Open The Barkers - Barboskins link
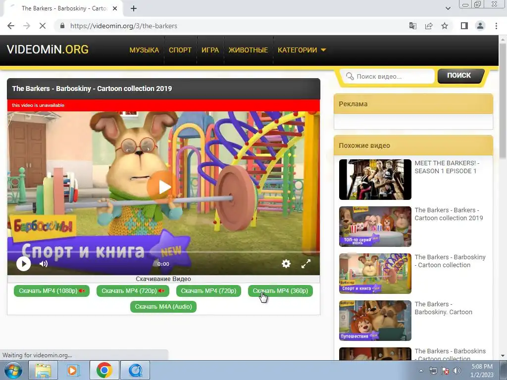Viewport: 507px width, 380px height. click(450, 354)
